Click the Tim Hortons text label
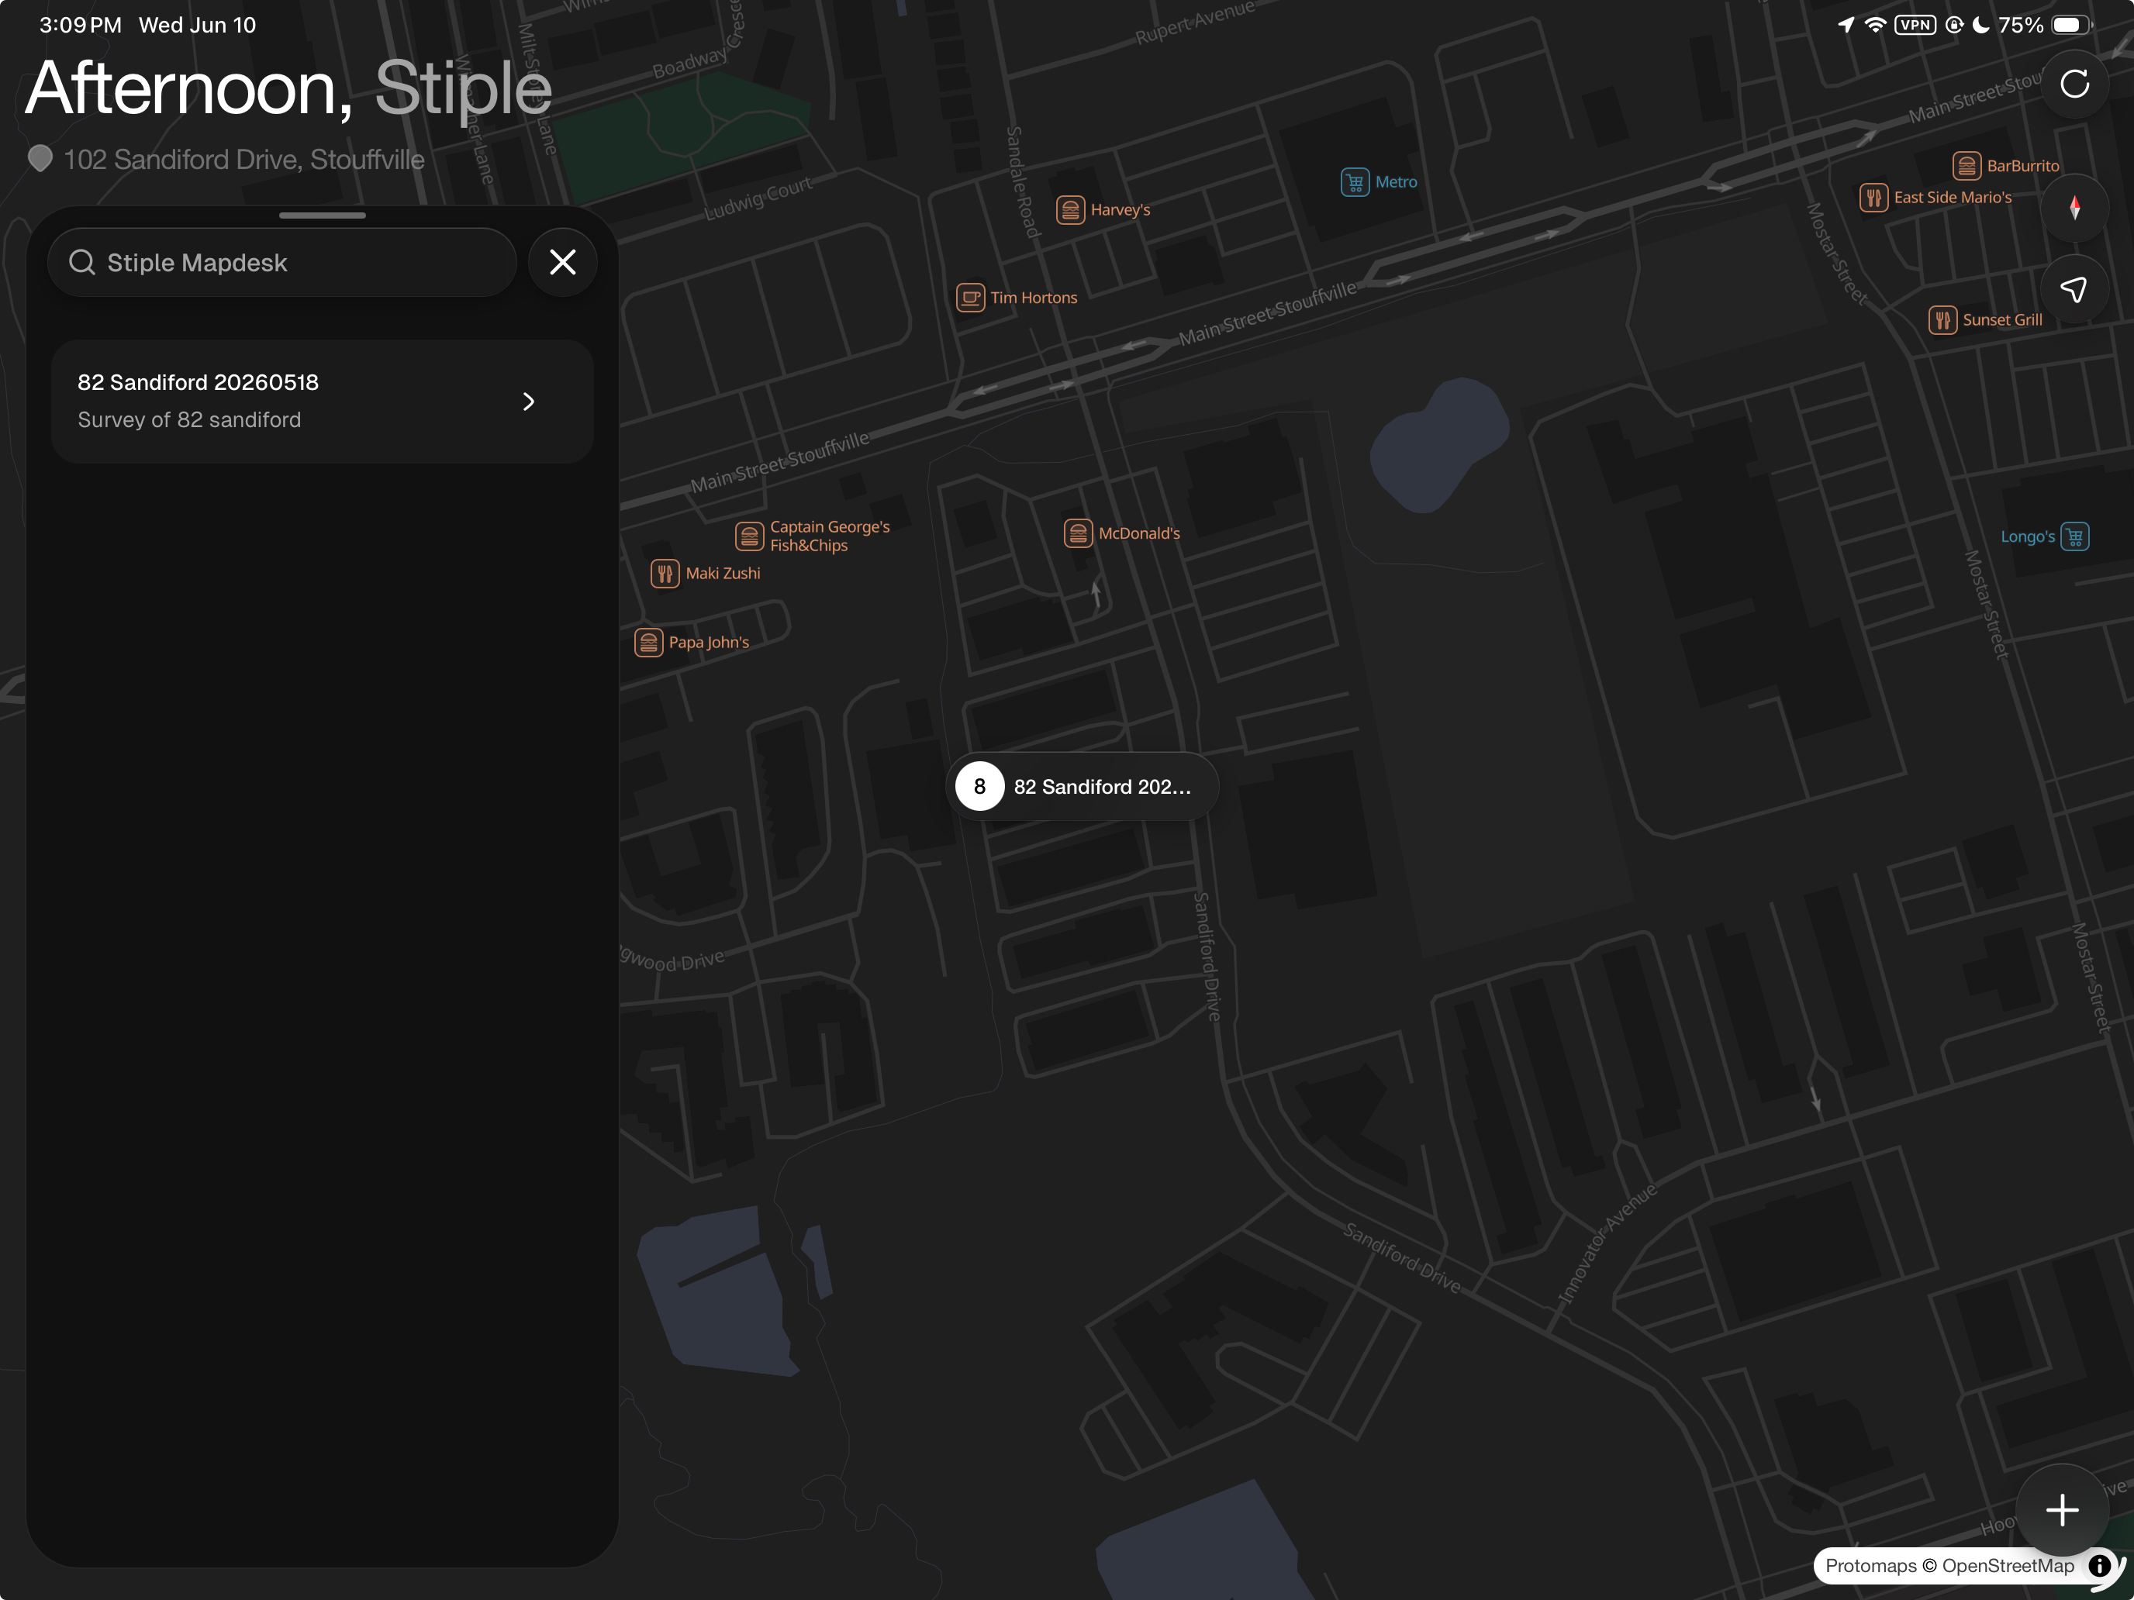The width and height of the screenshot is (2134, 1600). (x=1033, y=297)
